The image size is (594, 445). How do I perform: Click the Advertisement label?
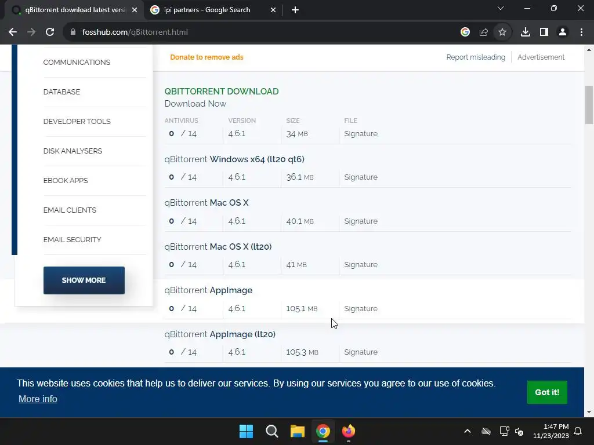click(x=541, y=57)
